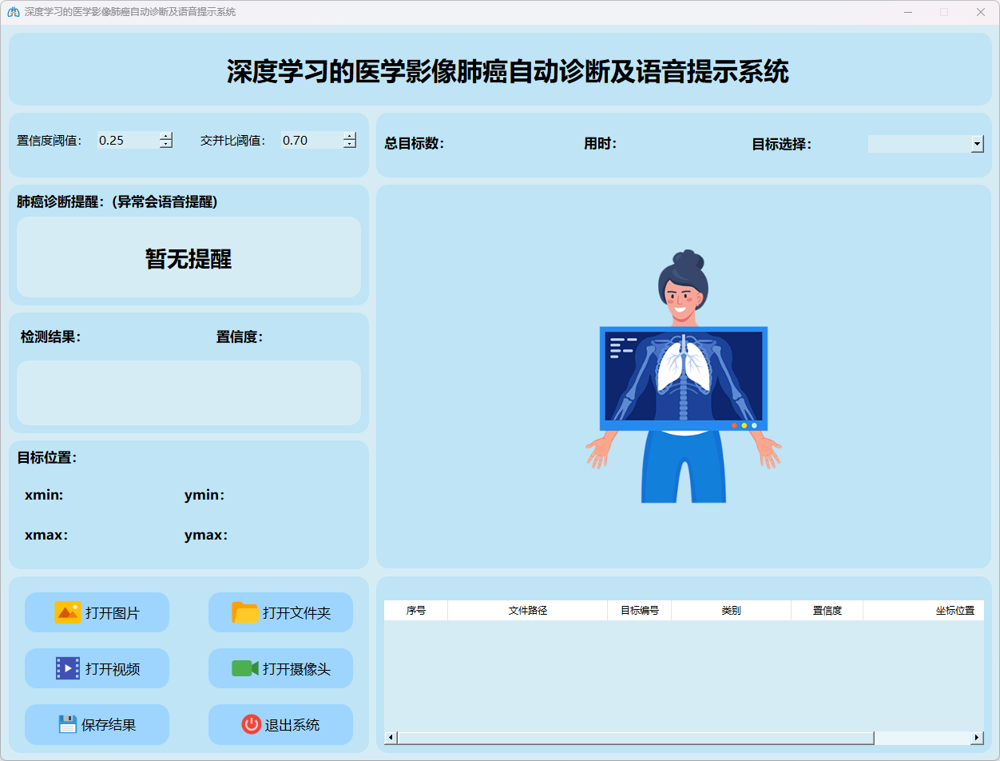This screenshot has width=1000, height=761.
Task: Click the table's horizontal scrollbar thumb
Action: coord(635,738)
